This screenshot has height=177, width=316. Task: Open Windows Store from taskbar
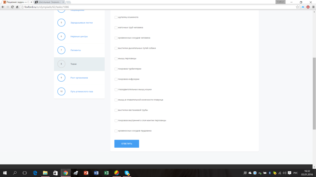tap(55, 173)
